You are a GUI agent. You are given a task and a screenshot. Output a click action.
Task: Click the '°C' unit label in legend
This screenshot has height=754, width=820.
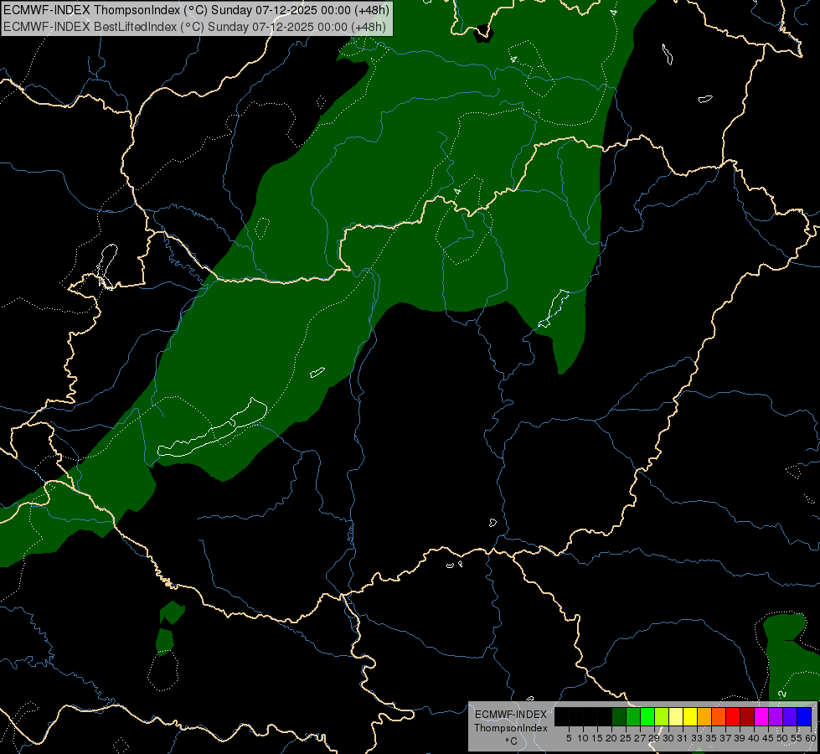point(511,741)
